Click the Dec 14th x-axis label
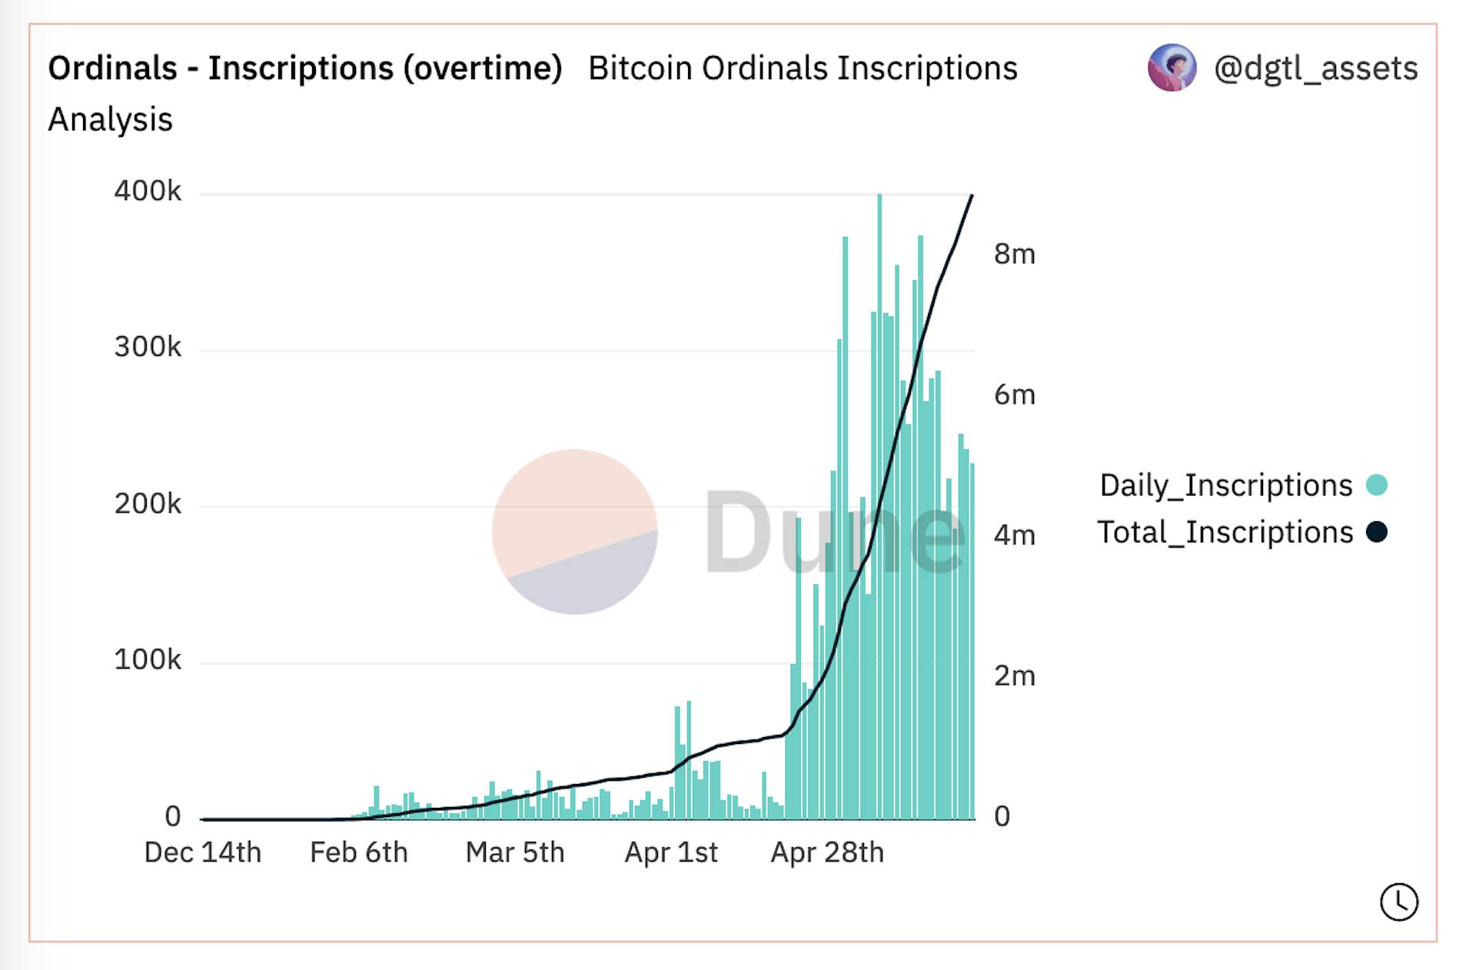Viewport: 1476px width, 970px height. (203, 852)
